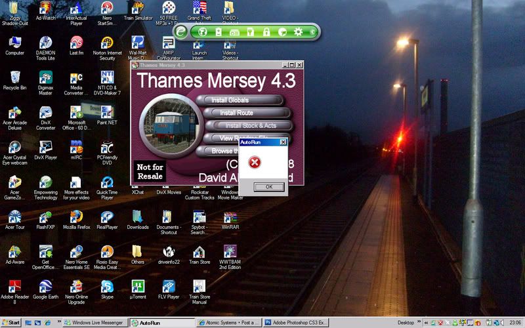The width and height of the screenshot is (525, 328).
Task: Switch to Adobe Photoshop CS3 taskbar item
Action: click(295, 323)
